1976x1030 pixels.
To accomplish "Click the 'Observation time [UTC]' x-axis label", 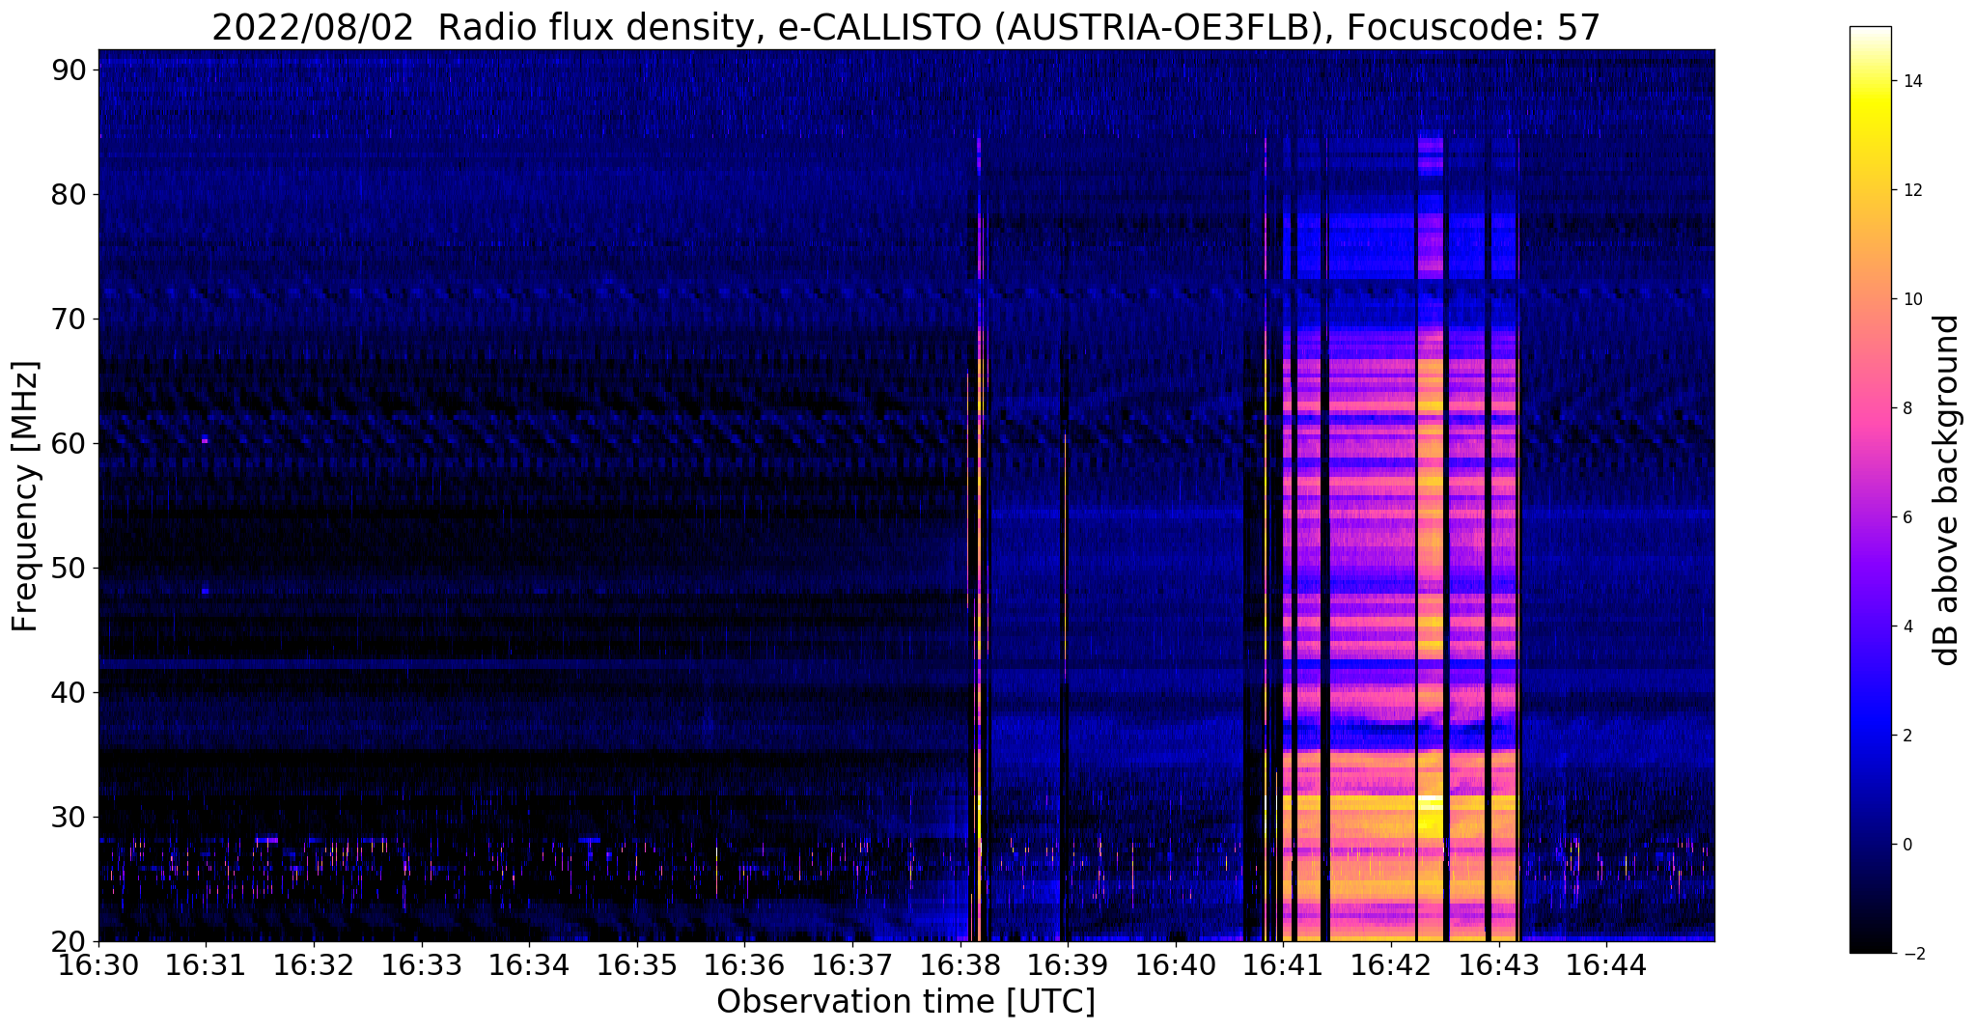I will pyautogui.click(x=905, y=1002).
